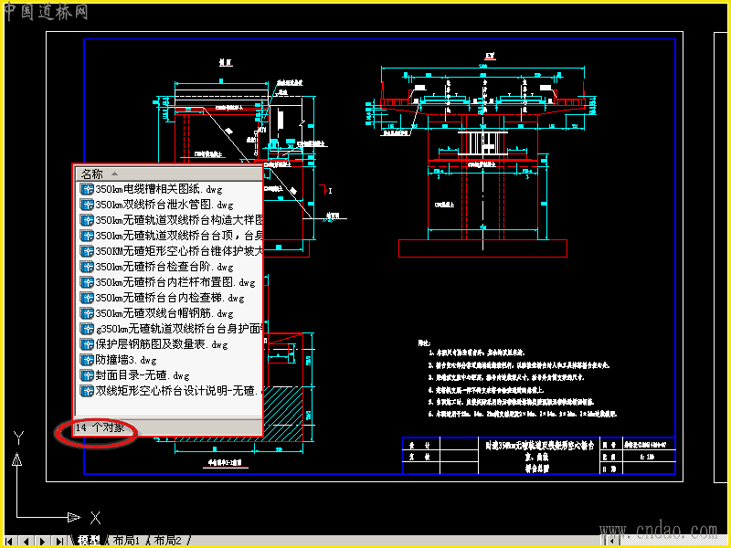This screenshot has height=548, width=731.
Task: Switch to the 模型 tab
Action: pyautogui.click(x=89, y=541)
